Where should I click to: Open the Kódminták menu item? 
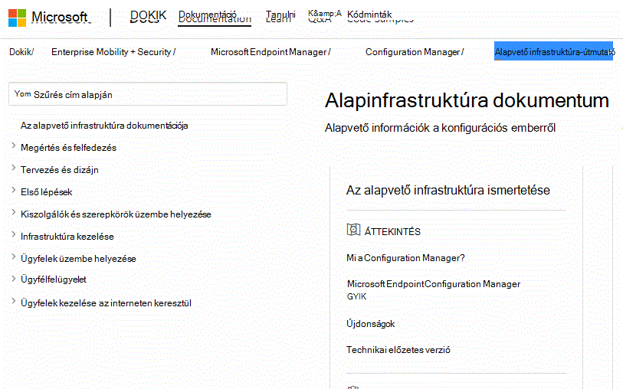(380, 16)
